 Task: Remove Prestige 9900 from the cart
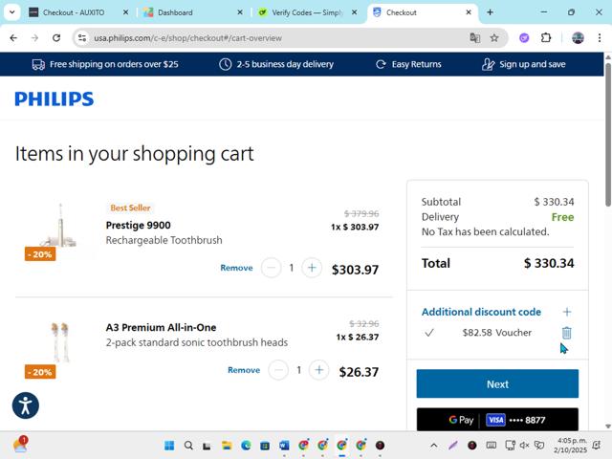click(236, 268)
